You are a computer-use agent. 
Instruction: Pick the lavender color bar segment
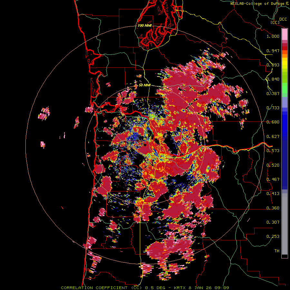click(x=285, y=102)
